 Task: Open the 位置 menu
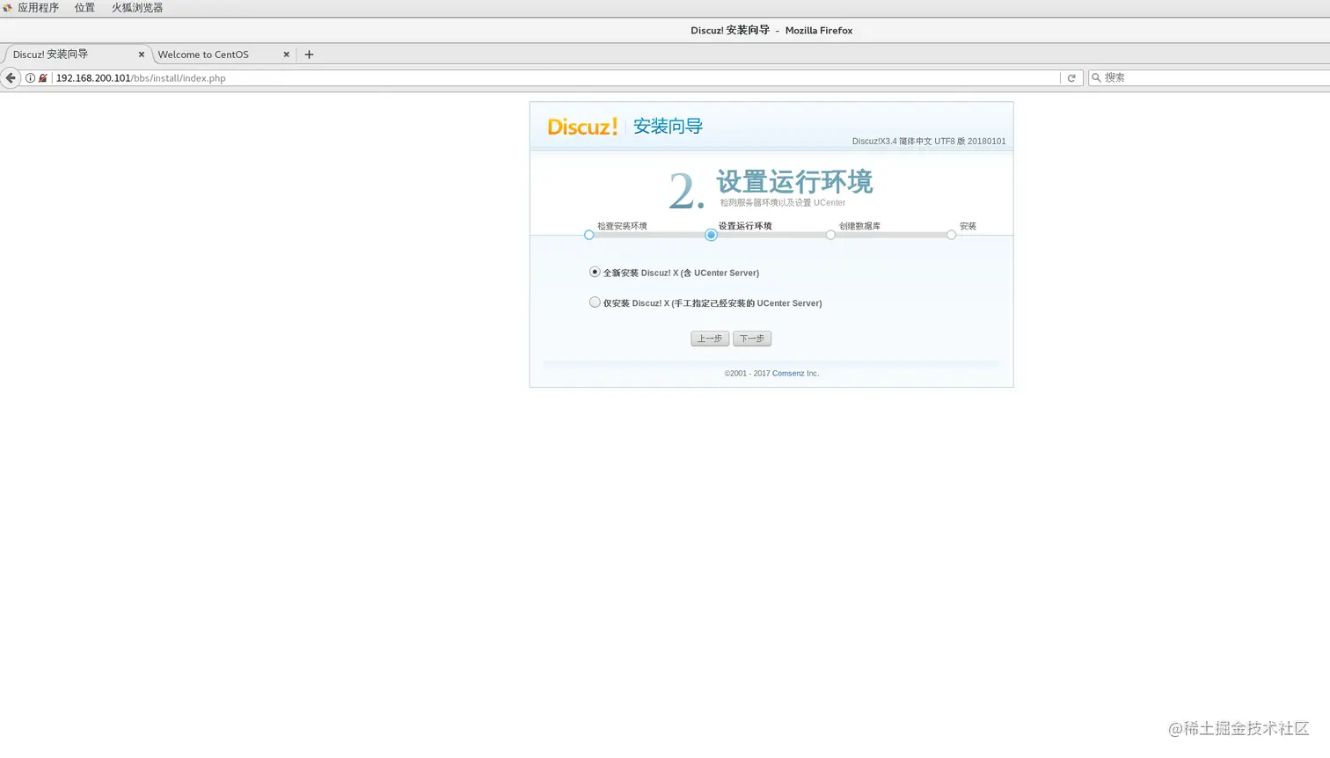point(84,8)
